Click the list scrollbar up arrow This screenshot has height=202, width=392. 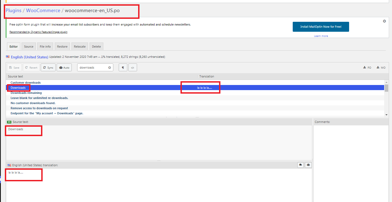[386, 82]
